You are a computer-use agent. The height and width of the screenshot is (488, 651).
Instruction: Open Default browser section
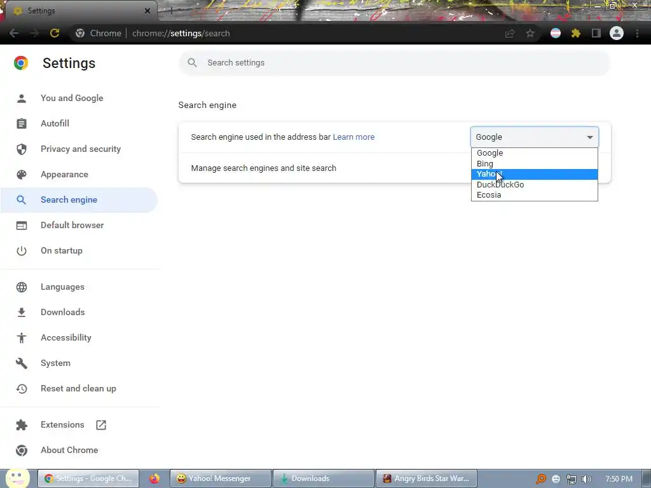pos(72,226)
